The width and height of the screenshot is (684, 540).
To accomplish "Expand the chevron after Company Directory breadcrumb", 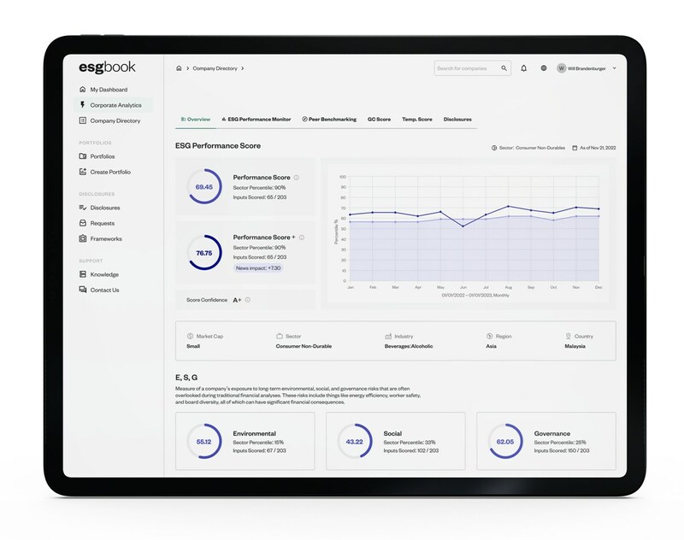I will coord(243,67).
